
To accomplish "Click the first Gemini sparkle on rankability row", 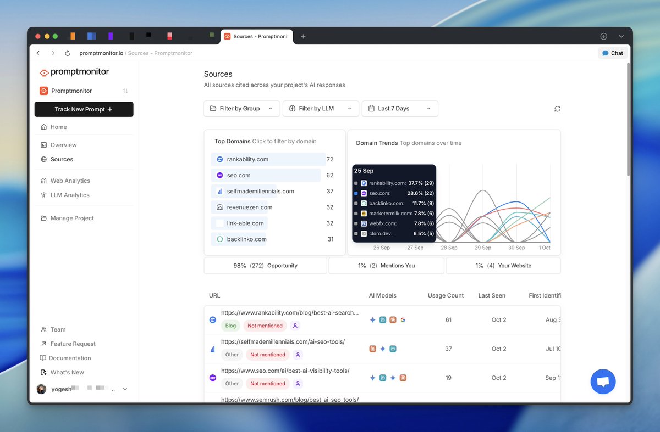I will [372, 319].
